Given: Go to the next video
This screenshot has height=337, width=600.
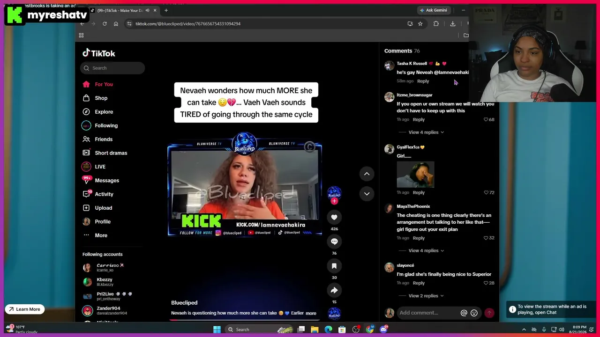Looking at the screenshot, I should pos(367,193).
